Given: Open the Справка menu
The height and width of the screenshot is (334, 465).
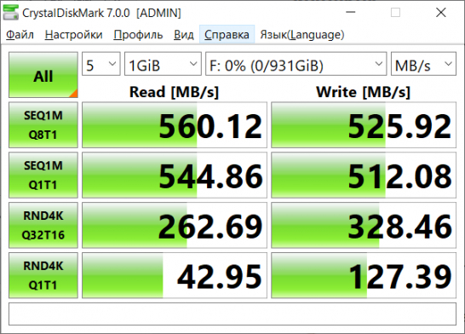Looking at the screenshot, I should (227, 35).
